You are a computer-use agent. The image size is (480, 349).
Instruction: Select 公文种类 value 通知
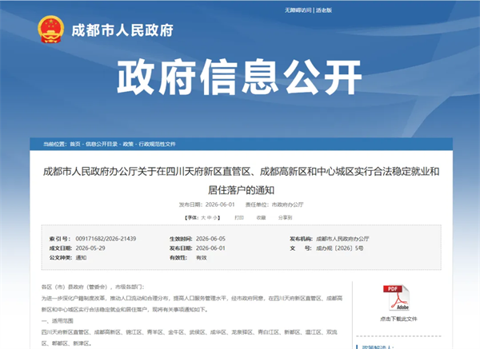(81, 258)
